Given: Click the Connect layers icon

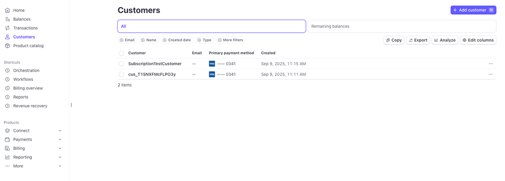Looking at the screenshot, I should click(x=7, y=131).
